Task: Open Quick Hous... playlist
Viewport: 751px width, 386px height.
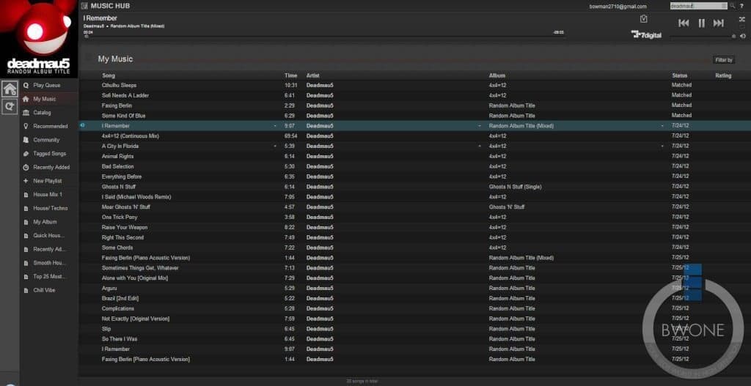Action: pos(48,236)
